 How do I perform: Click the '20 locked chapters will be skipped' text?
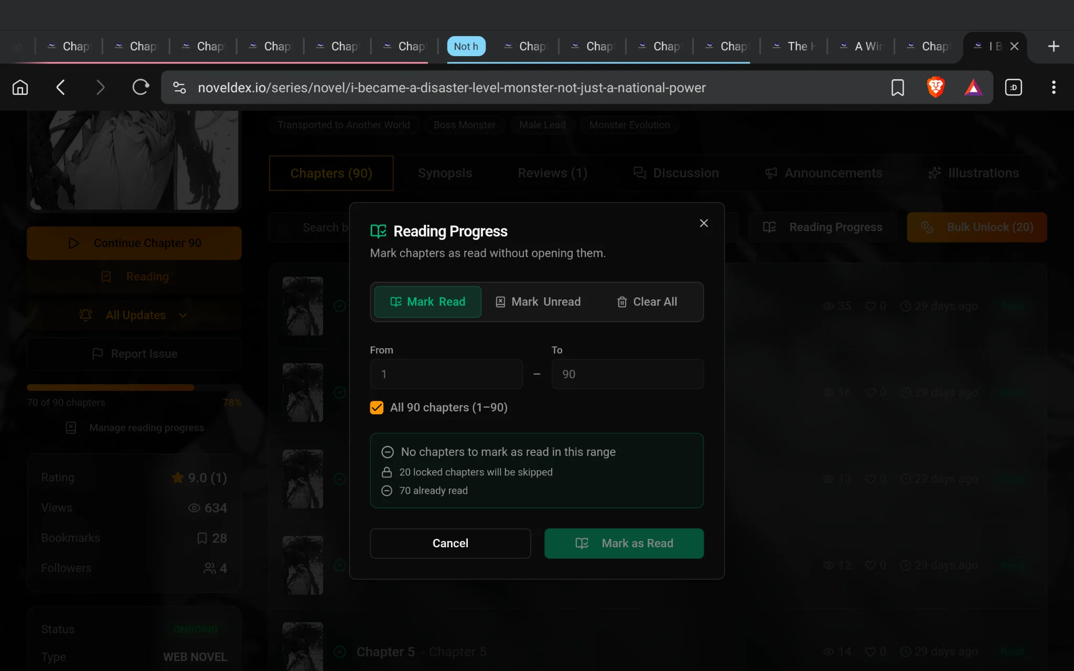click(x=476, y=472)
